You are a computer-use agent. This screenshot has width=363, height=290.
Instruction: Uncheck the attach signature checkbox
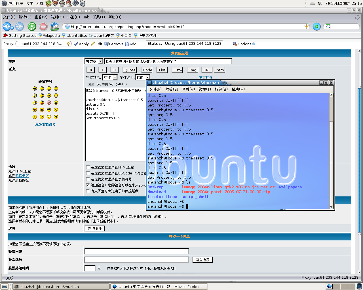tap(88, 185)
